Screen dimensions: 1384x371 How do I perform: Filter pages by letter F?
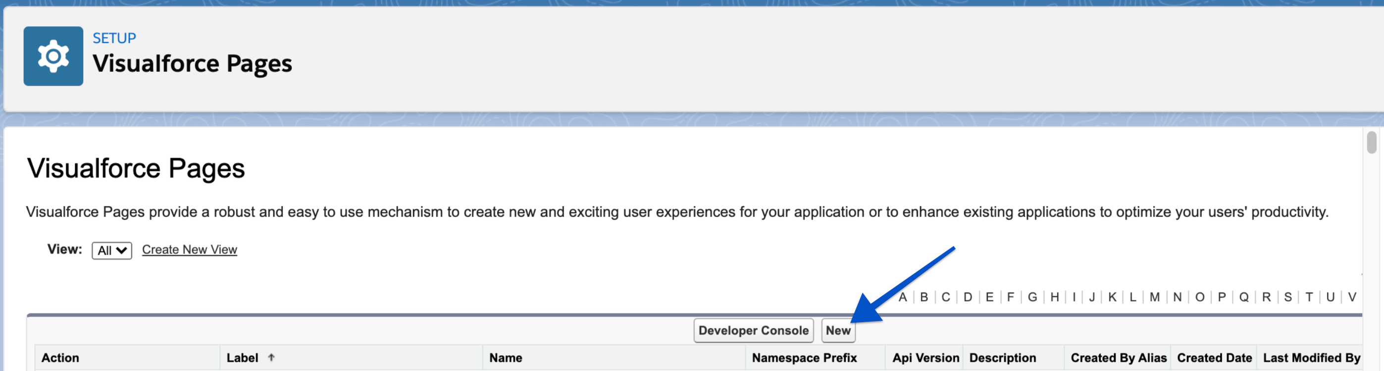[x=1011, y=297]
